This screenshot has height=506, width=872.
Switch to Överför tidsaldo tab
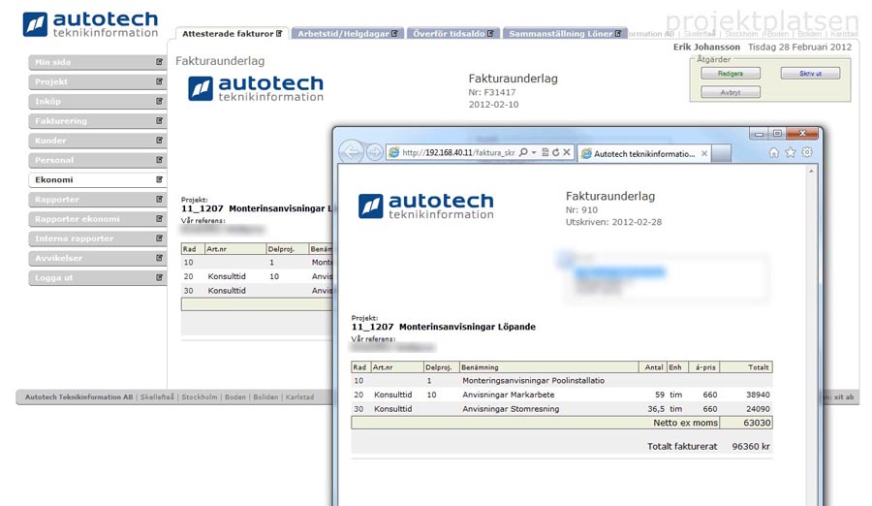coord(453,33)
